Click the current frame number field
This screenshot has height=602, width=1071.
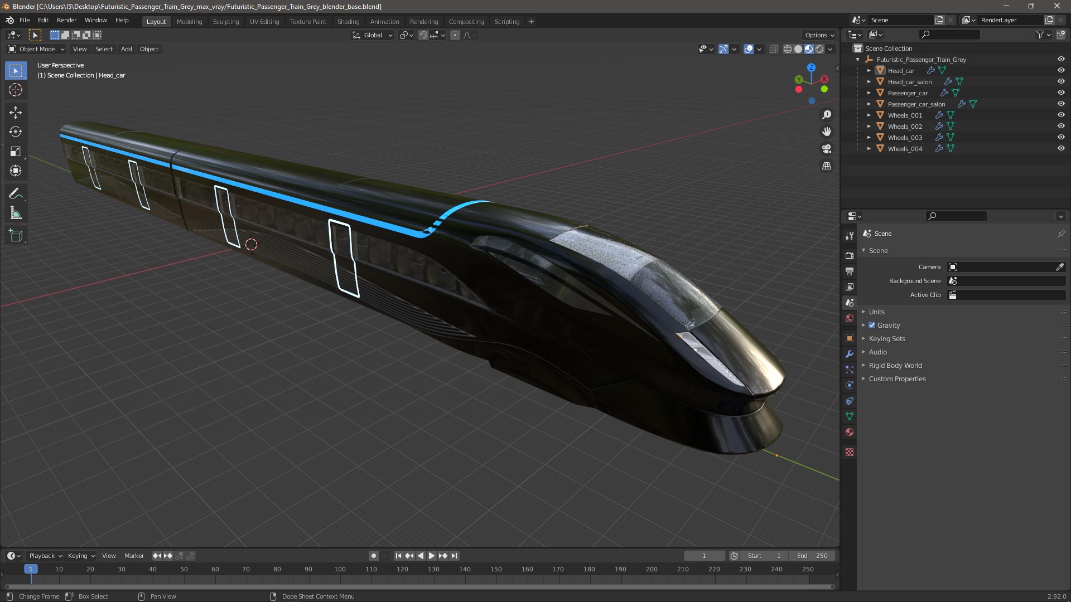704,556
